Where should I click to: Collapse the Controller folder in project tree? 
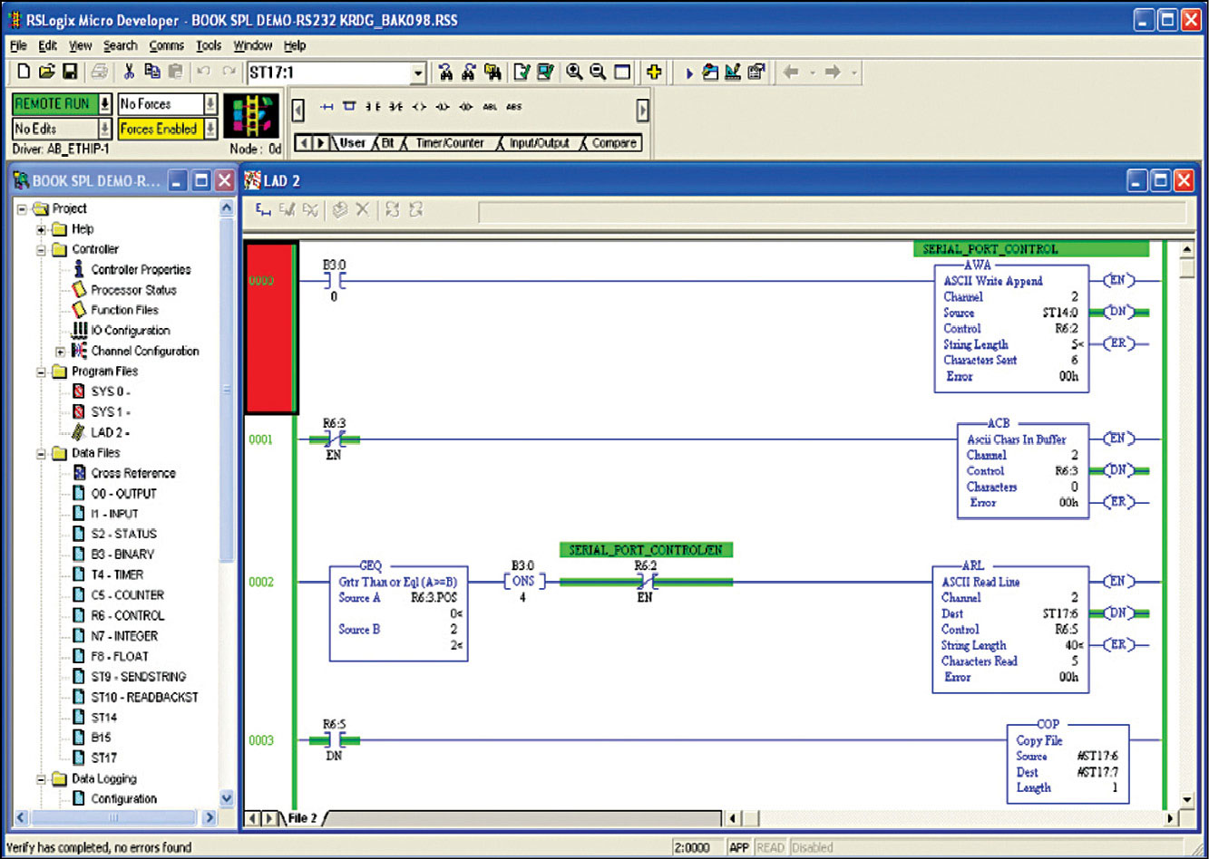click(x=42, y=250)
